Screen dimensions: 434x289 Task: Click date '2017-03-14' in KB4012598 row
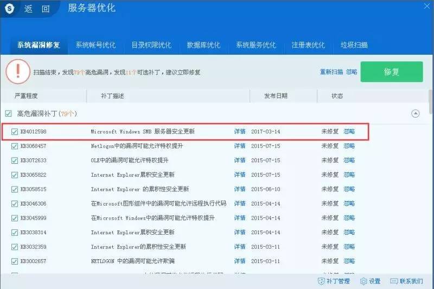point(265,131)
